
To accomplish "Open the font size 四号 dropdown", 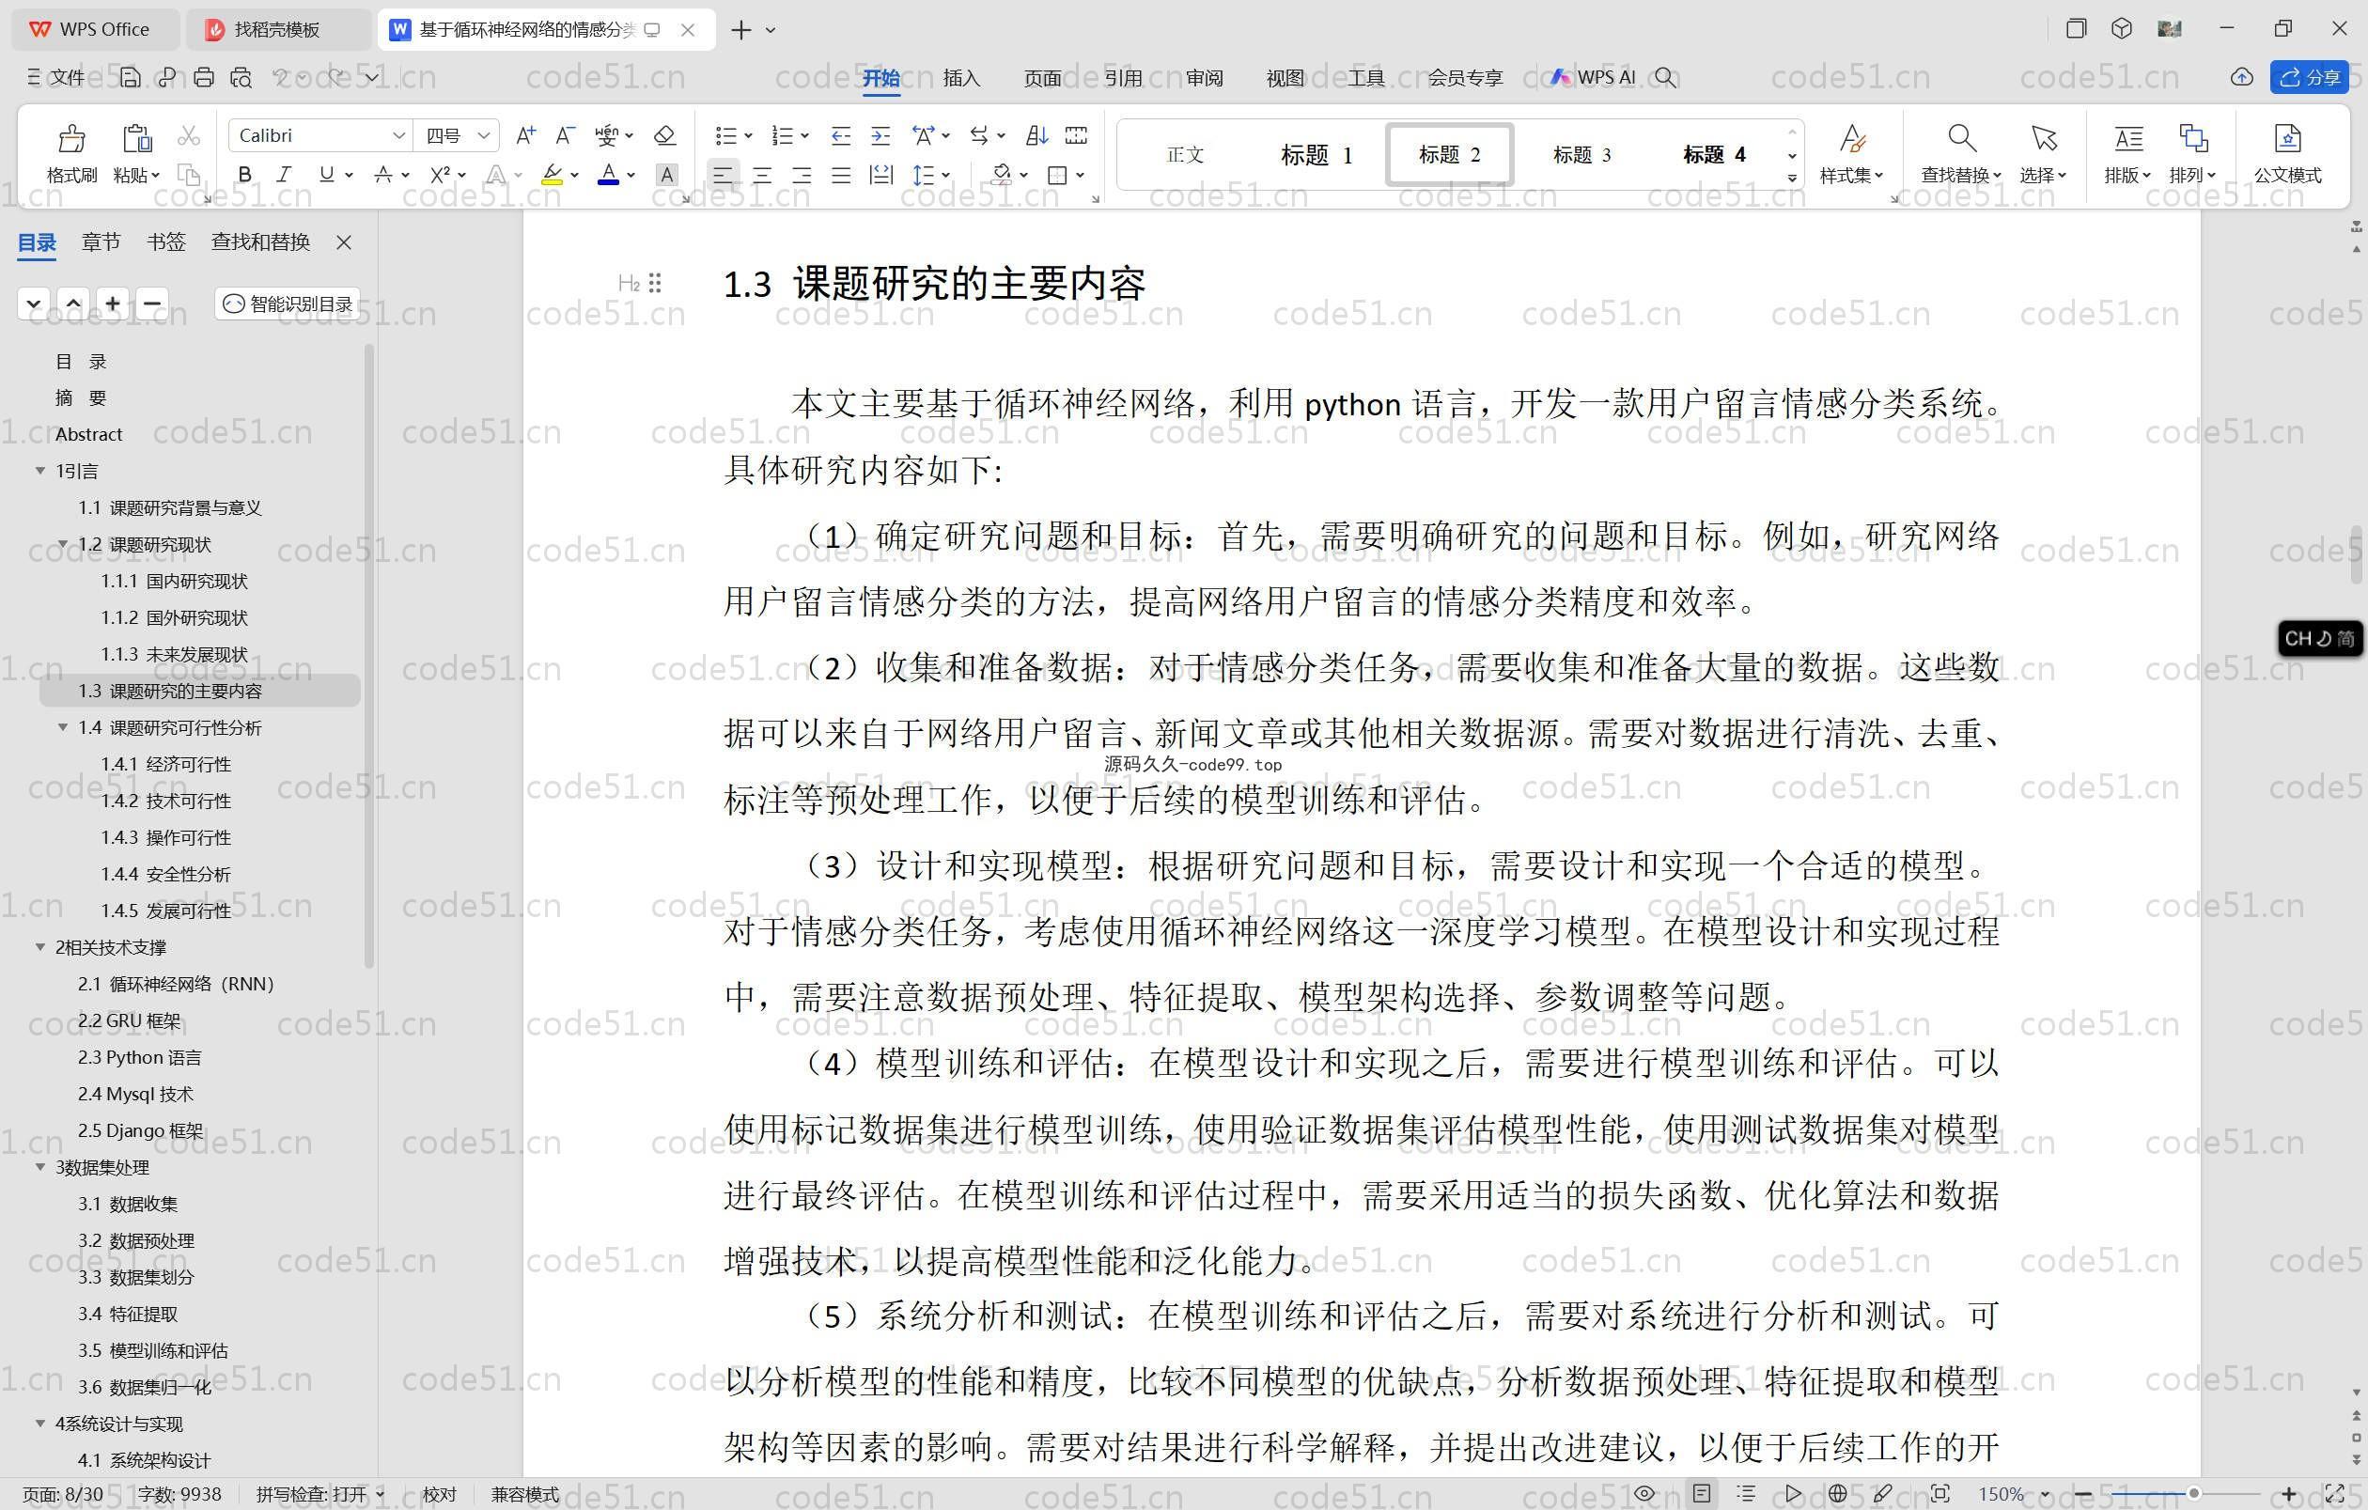I will coord(483,135).
